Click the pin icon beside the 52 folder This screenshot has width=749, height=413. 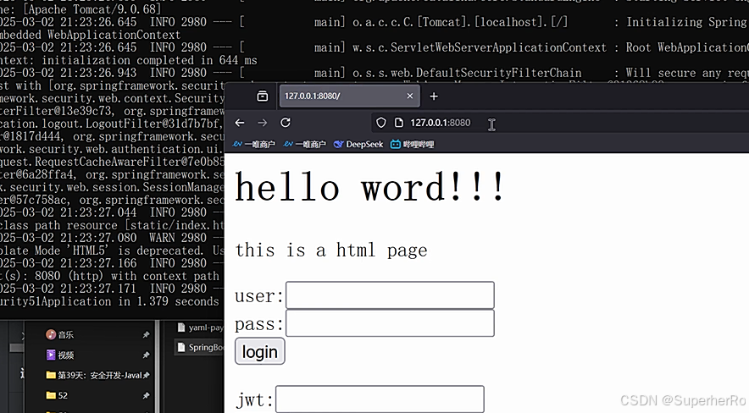click(x=147, y=395)
